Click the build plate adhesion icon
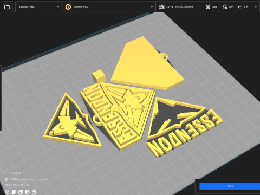The image size is (260, 195). pos(240,7)
